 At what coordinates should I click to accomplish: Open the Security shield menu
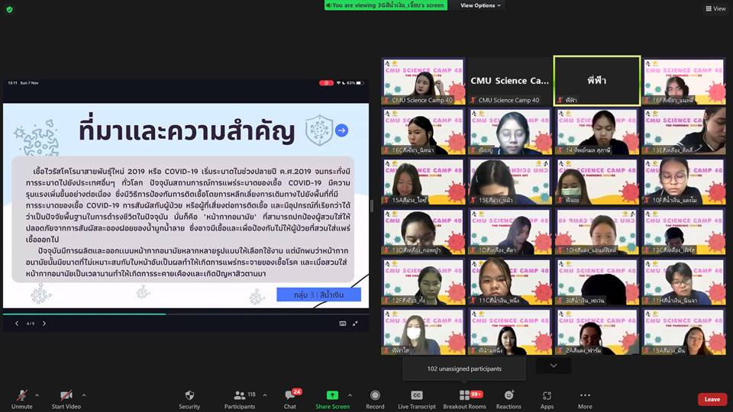click(189, 396)
